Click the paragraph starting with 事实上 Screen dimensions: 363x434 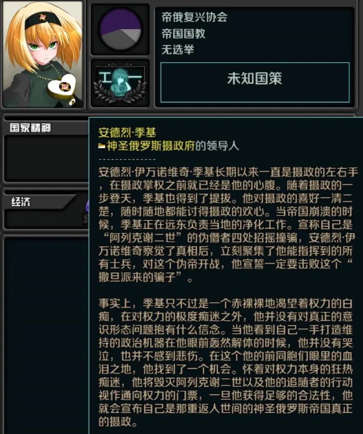point(226,363)
